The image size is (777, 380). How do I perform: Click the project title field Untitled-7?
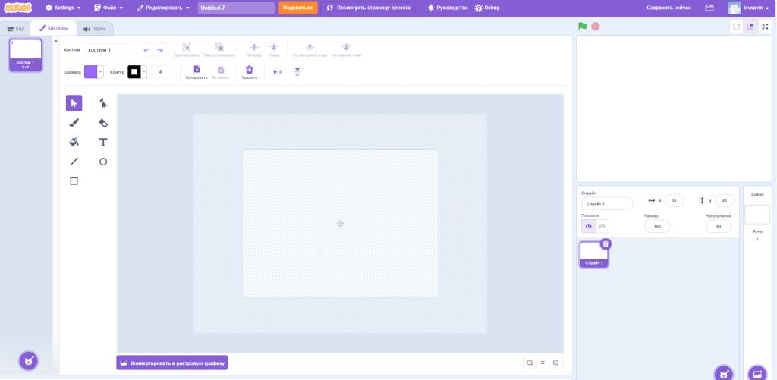pos(236,8)
